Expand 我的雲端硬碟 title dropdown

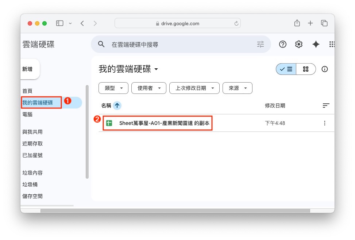tap(156, 69)
